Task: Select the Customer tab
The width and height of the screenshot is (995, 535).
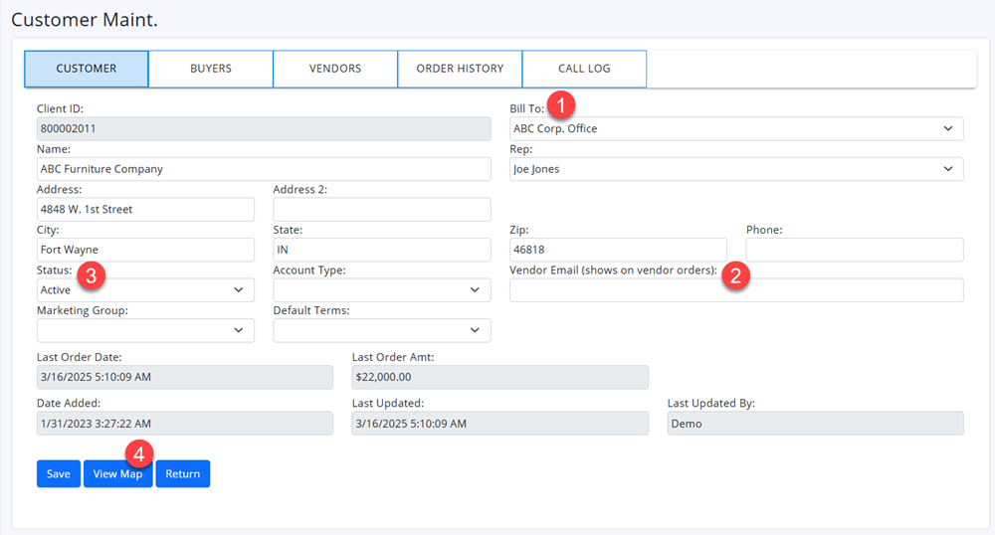Action: pyautogui.click(x=87, y=69)
